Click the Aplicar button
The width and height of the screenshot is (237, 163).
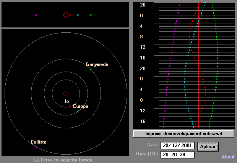click(x=208, y=147)
